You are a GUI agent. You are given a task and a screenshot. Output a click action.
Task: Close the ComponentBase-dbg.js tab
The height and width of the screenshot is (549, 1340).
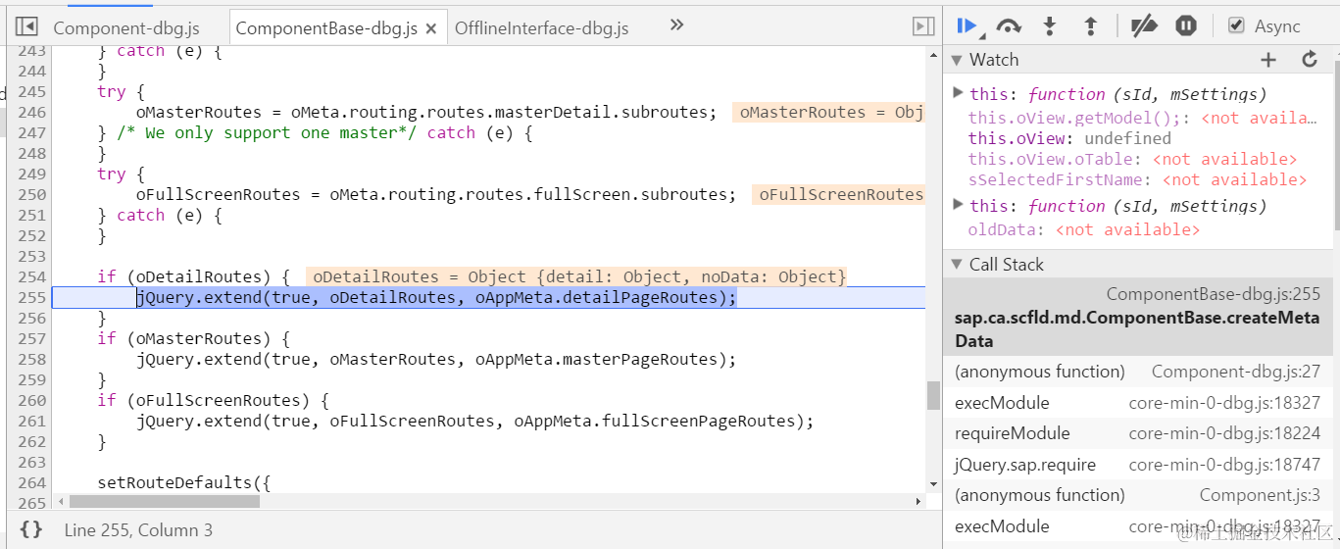(430, 27)
